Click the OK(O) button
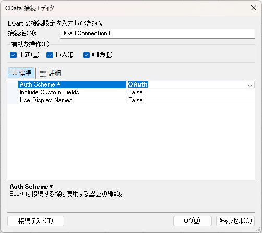 (193, 221)
